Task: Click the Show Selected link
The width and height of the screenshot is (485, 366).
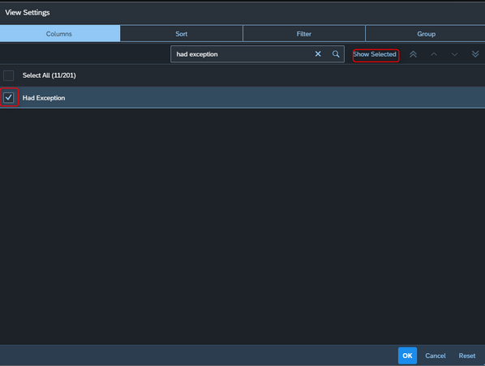Action: 376,54
